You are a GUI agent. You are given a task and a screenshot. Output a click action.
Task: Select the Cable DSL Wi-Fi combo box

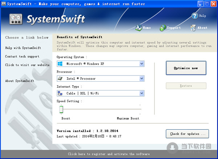point(101,93)
